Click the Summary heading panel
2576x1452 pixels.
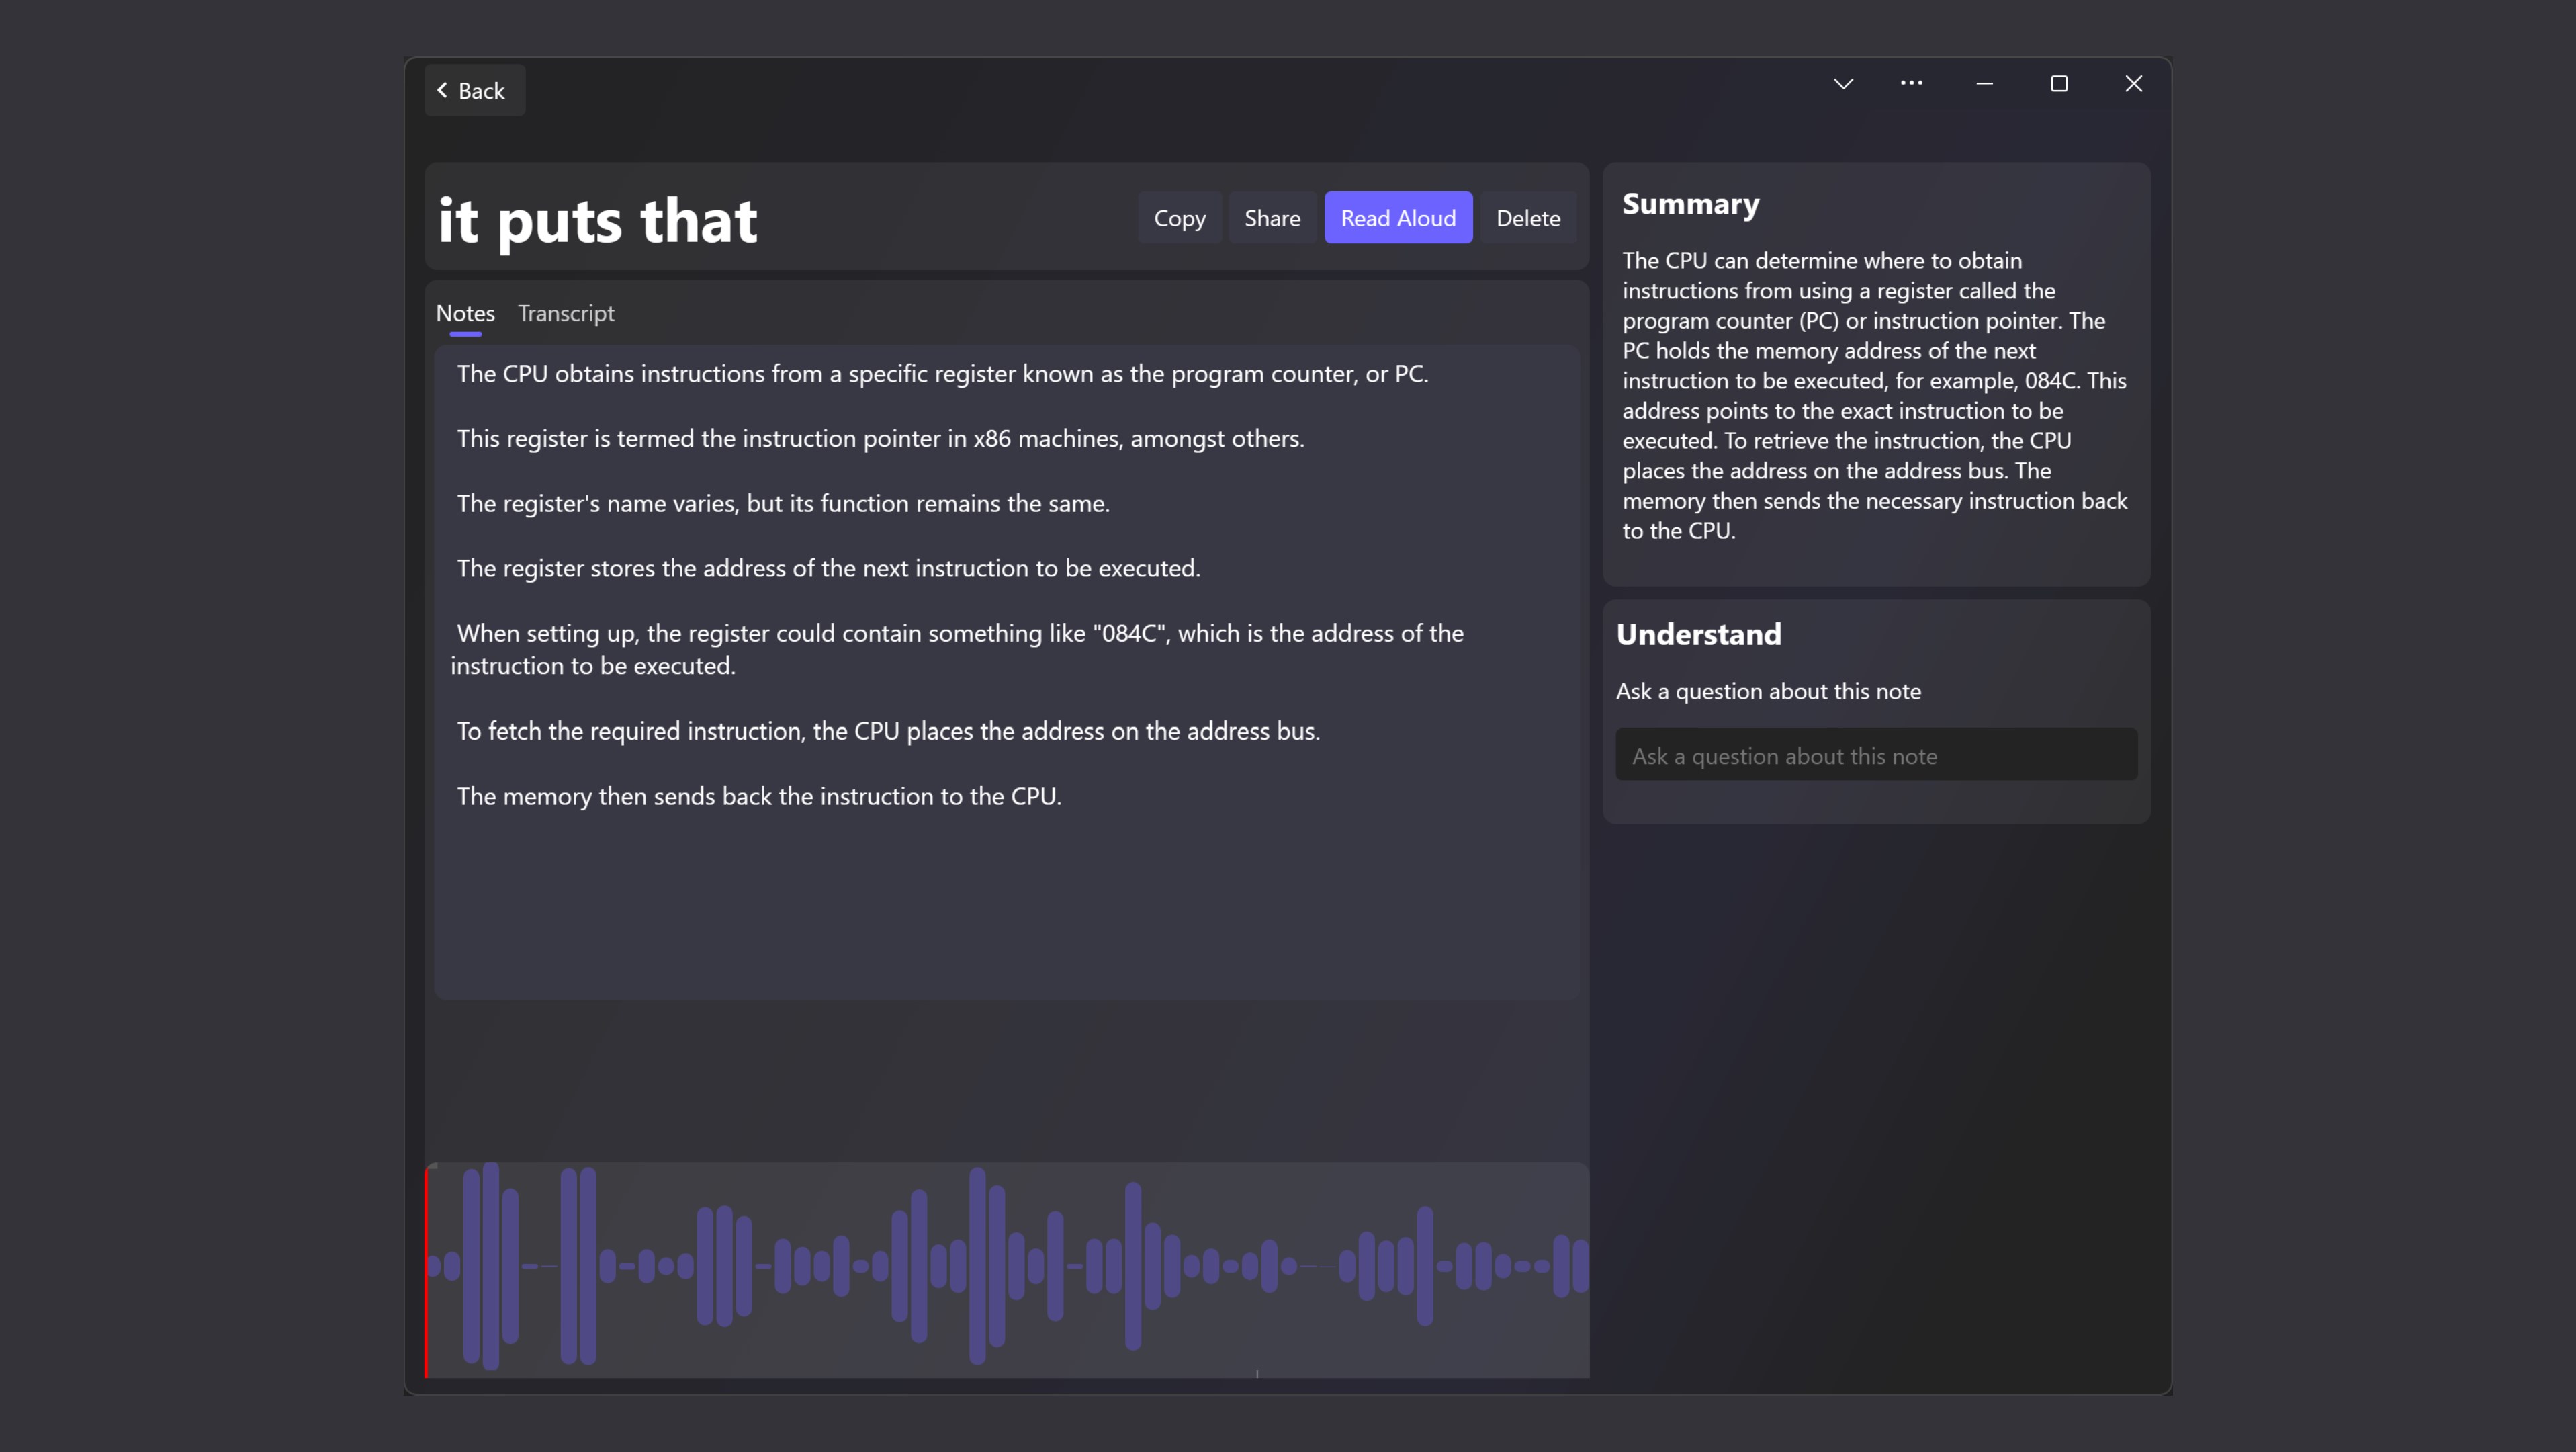tap(1690, 204)
